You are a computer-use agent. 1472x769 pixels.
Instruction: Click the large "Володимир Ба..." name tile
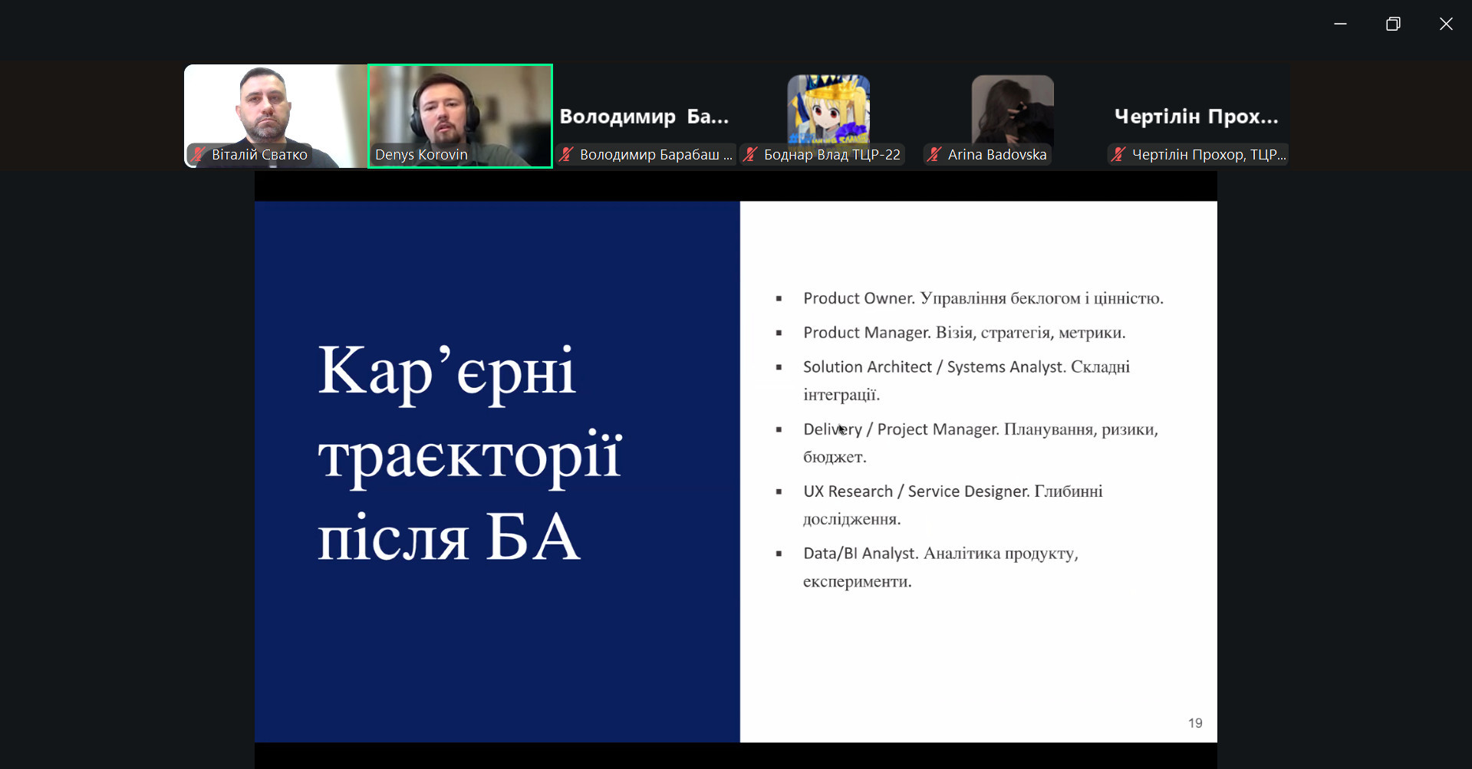pos(644,117)
